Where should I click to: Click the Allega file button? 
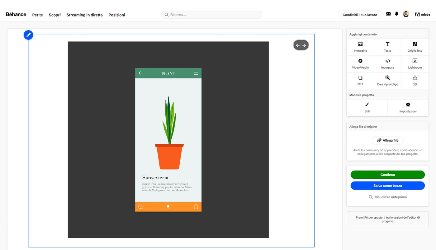coord(387,140)
